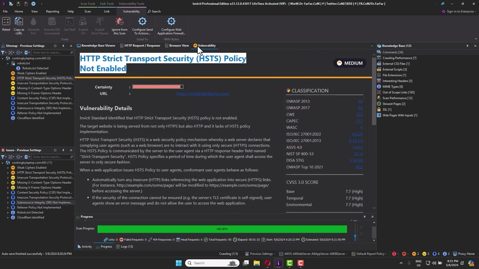Click Windows taskbar Search box
Screen dimensions: 479x269
[x=212, y=263]
